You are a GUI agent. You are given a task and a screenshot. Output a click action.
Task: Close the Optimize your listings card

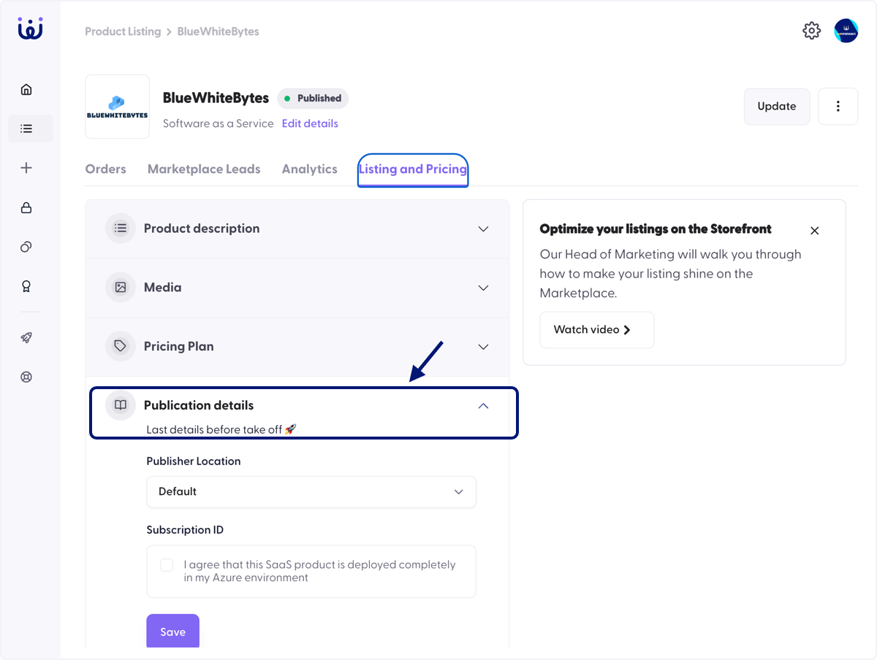[x=815, y=231]
